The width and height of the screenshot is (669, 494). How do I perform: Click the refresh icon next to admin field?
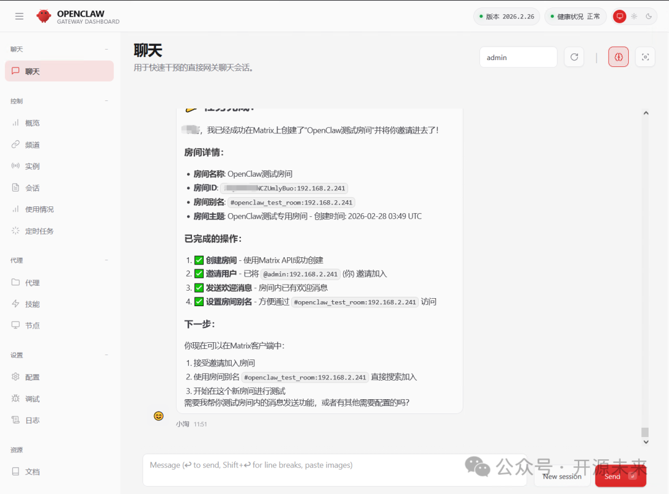(574, 56)
